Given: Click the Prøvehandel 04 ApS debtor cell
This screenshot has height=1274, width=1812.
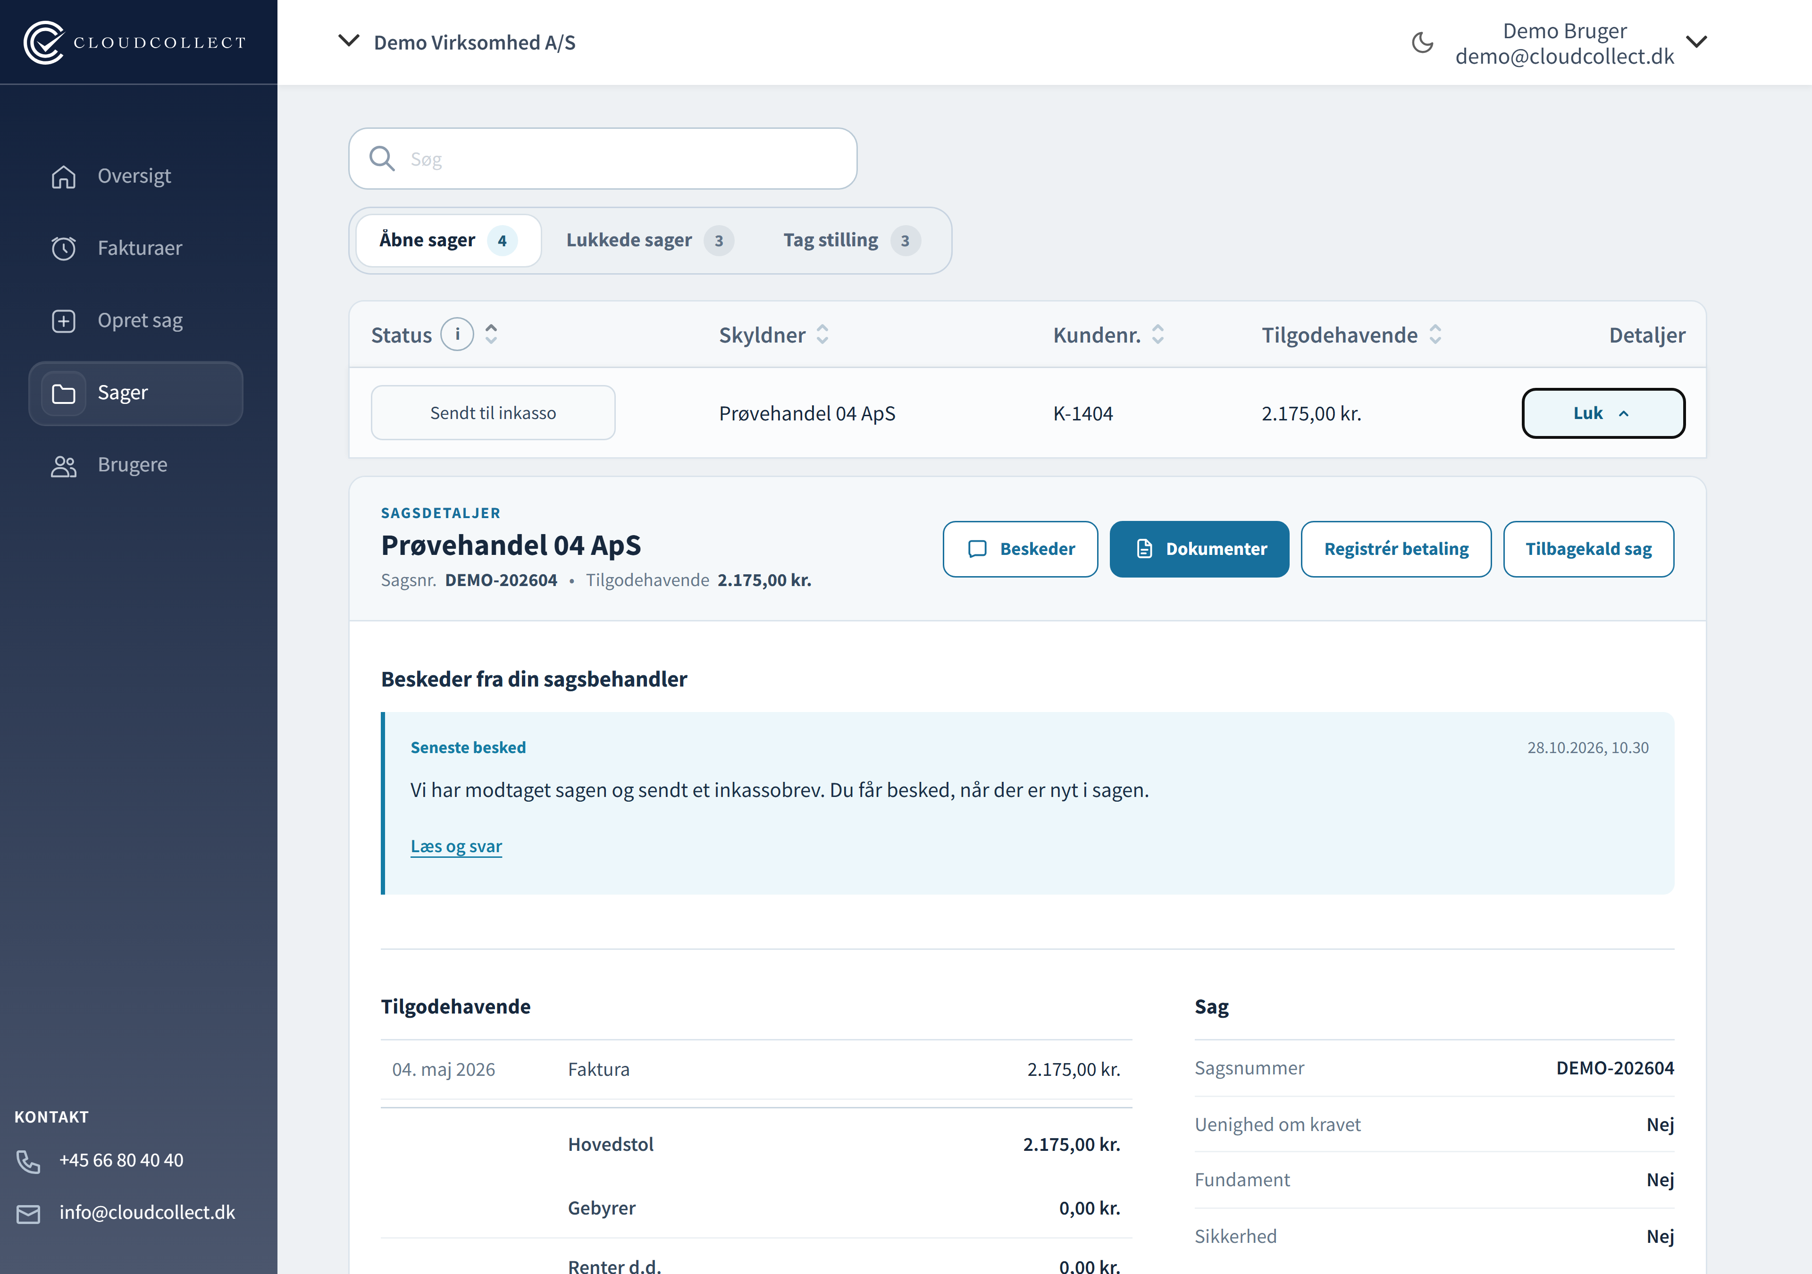Looking at the screenshot, I should tap(806, 414).
